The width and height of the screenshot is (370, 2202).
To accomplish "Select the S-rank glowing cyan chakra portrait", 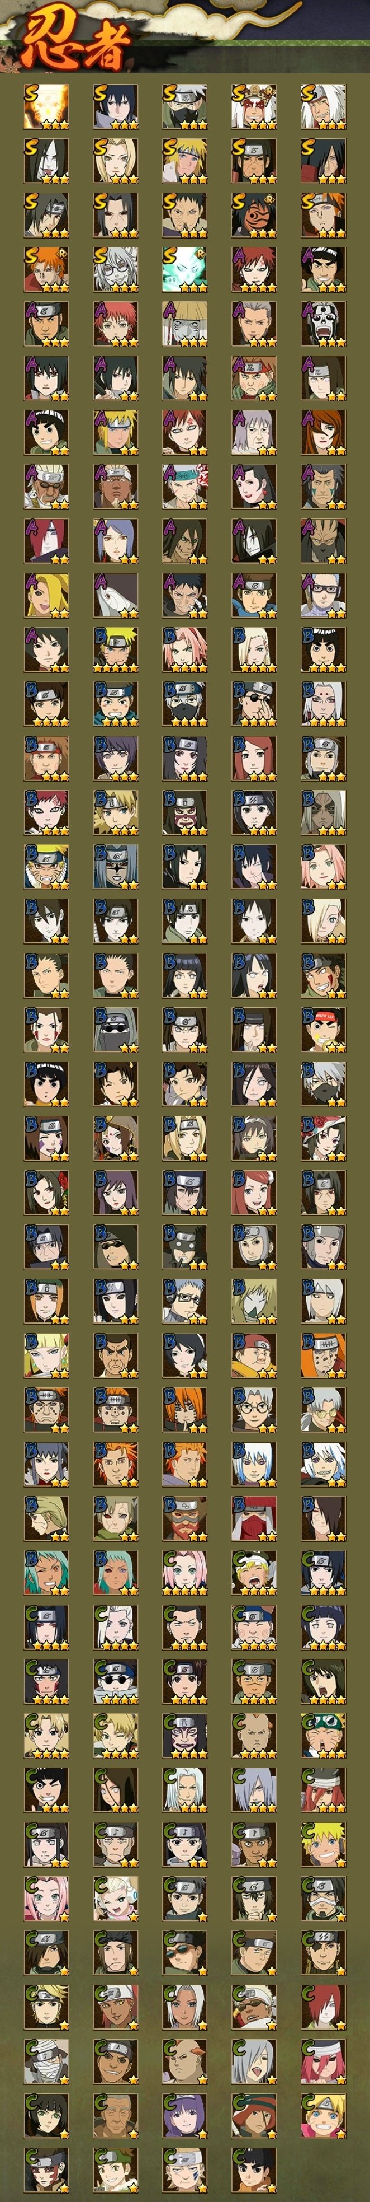I will (x=185, y=270).
